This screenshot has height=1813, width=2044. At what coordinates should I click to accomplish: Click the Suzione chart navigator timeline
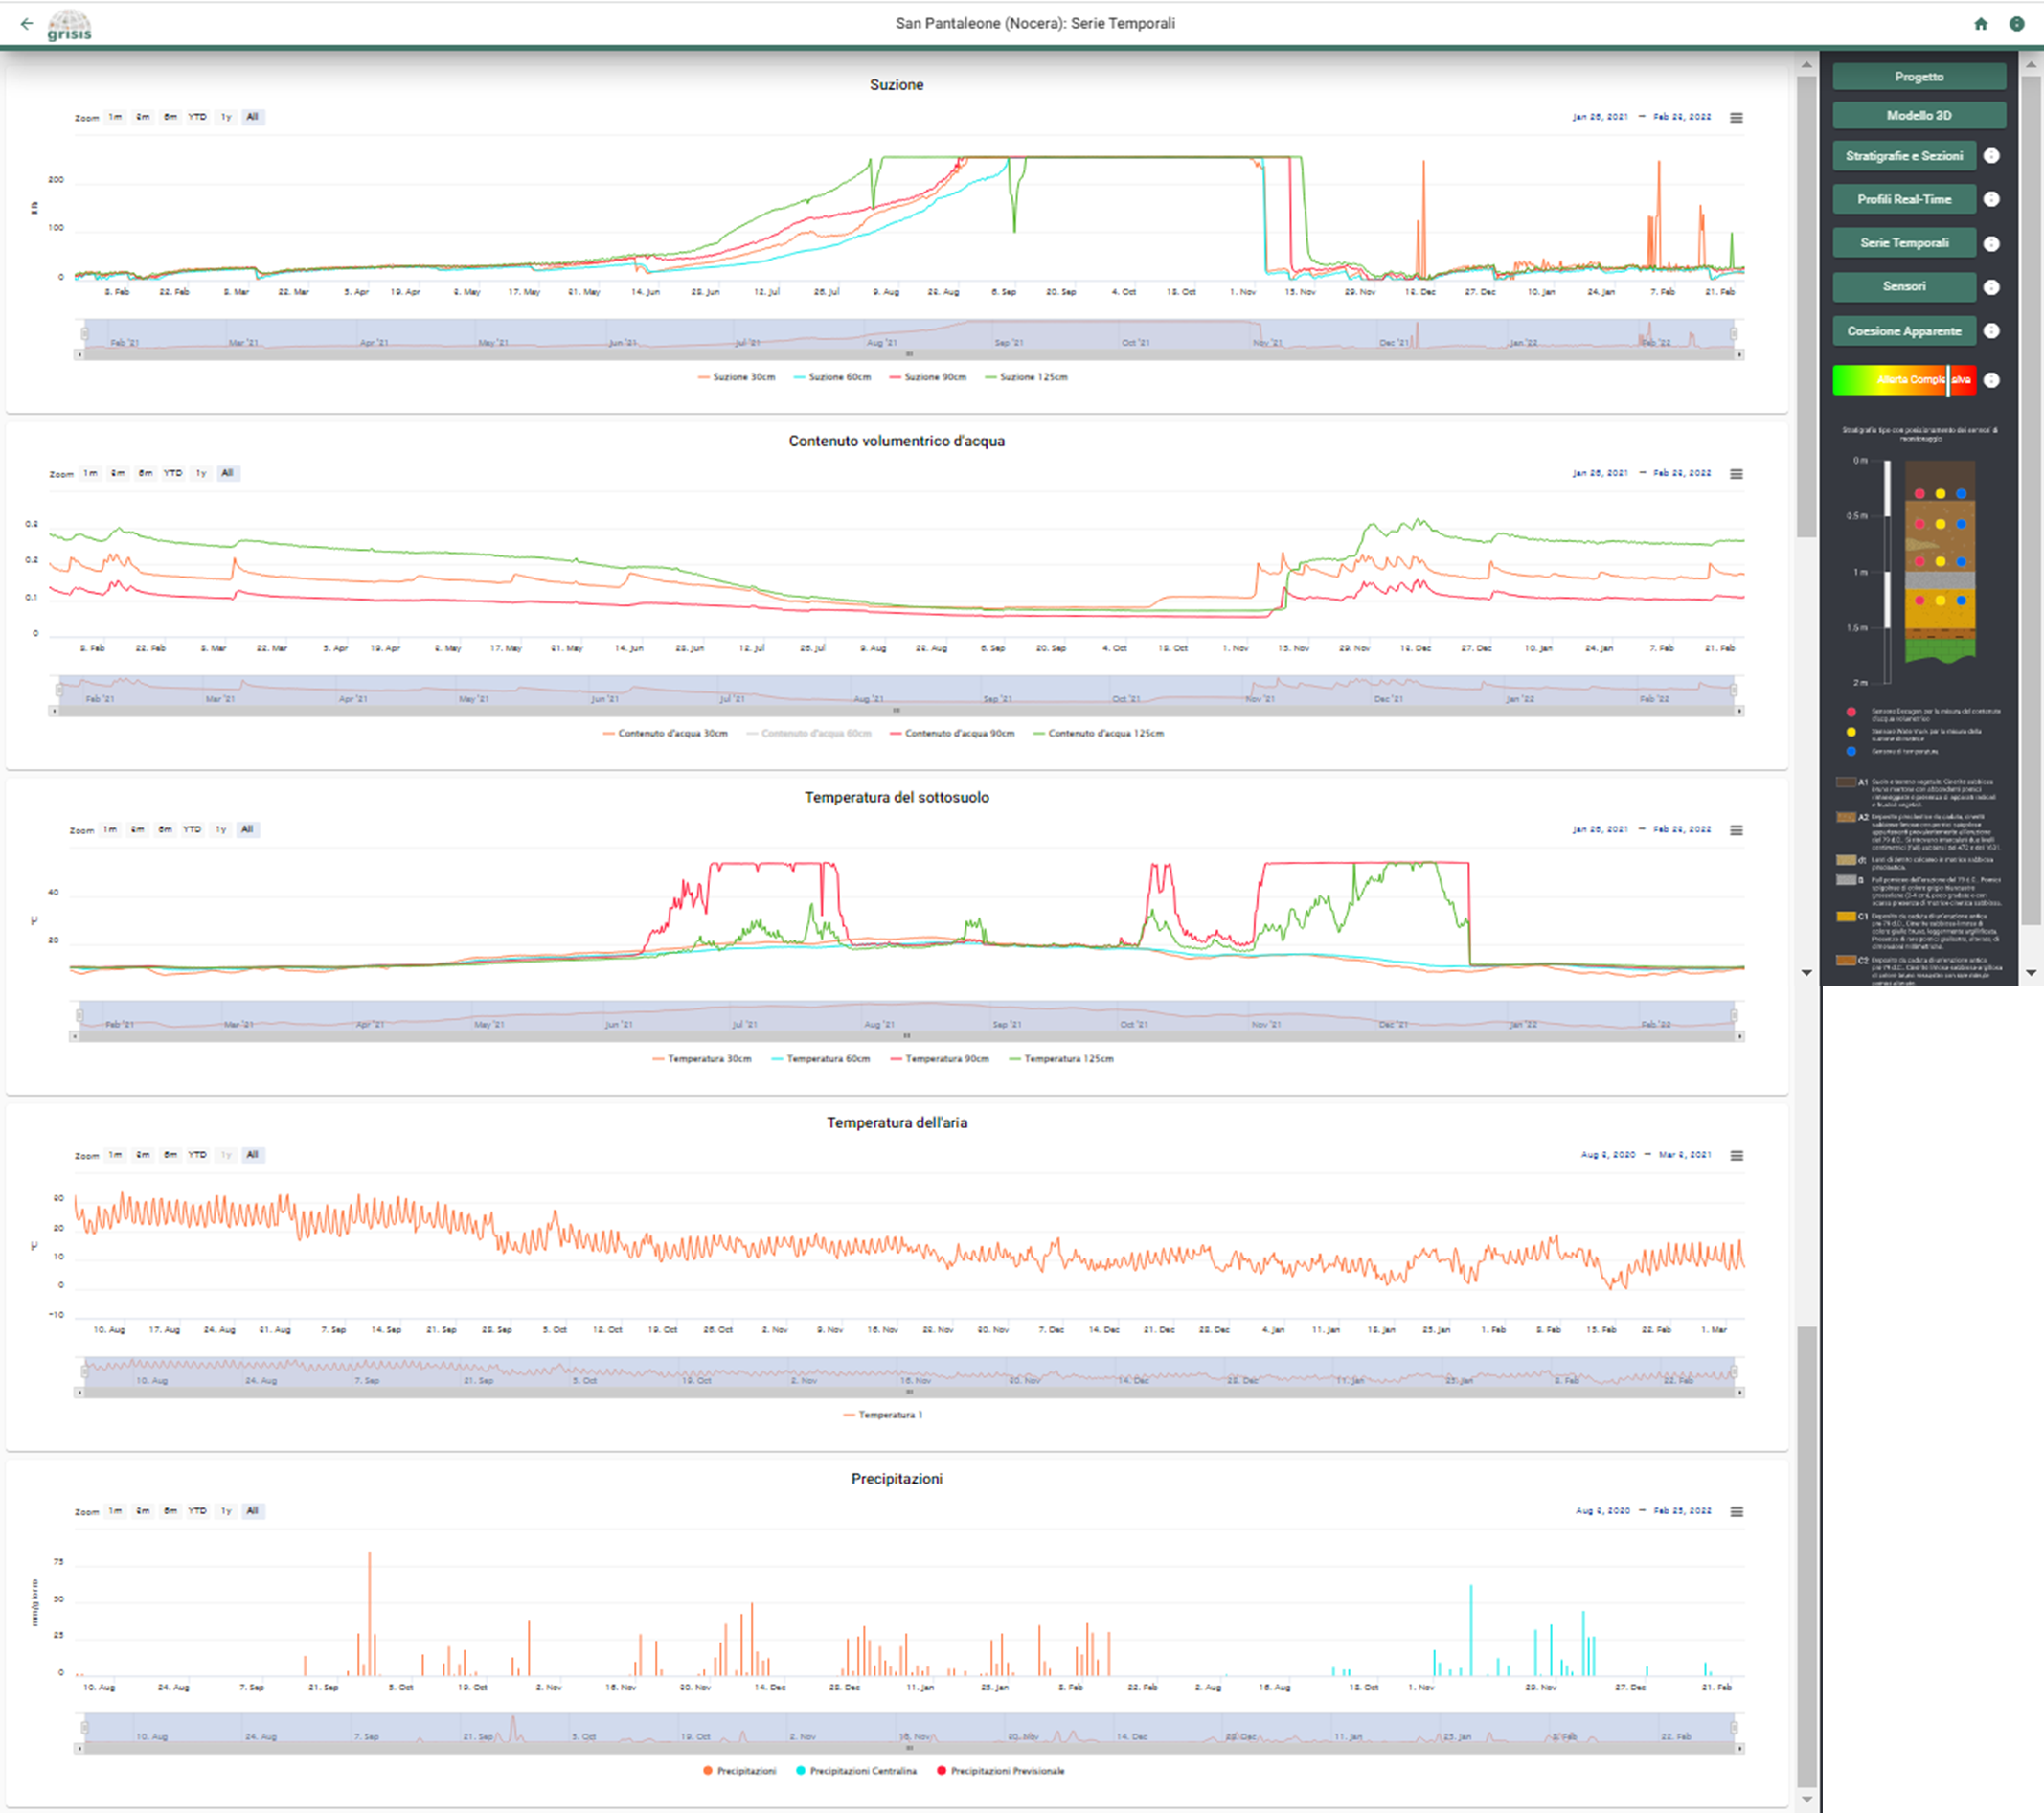[908, 335]
